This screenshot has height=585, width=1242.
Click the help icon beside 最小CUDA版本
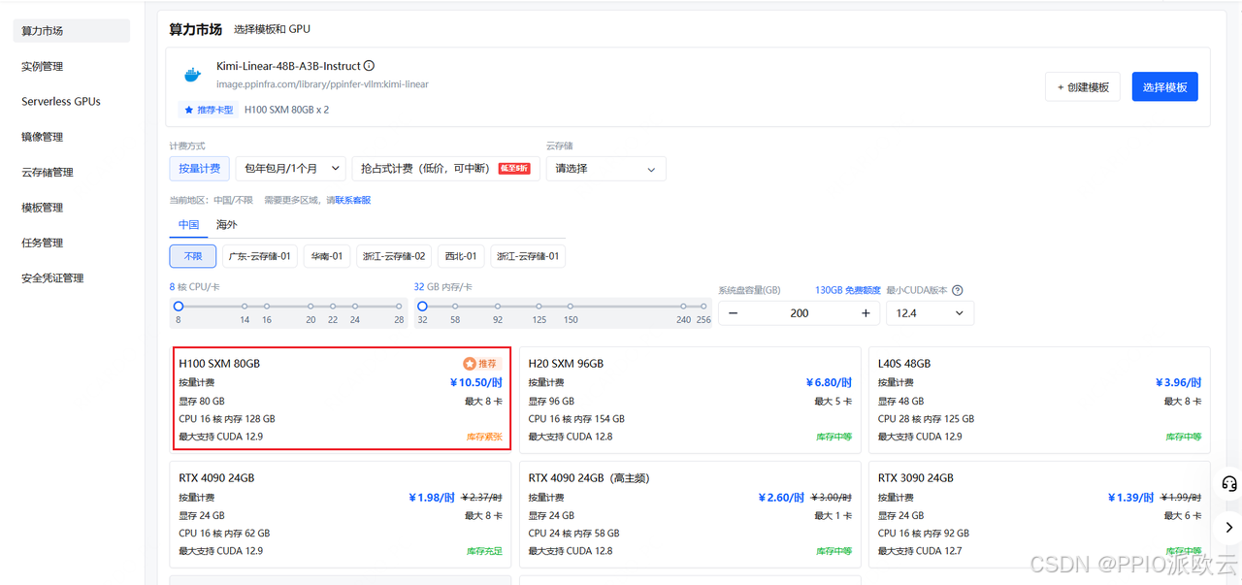click(x=958, y=290)
